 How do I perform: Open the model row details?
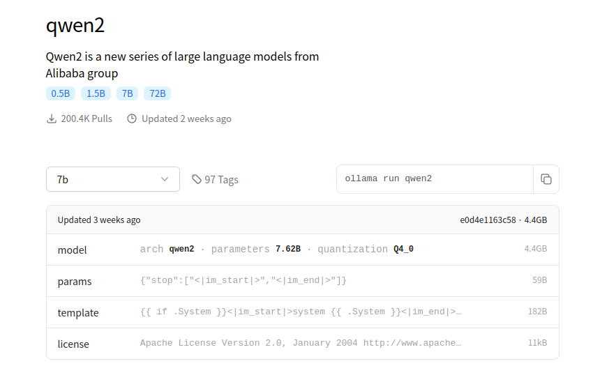303,250
